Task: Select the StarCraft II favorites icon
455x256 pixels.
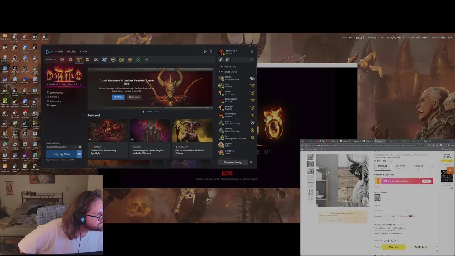Action: coord(105,60)
